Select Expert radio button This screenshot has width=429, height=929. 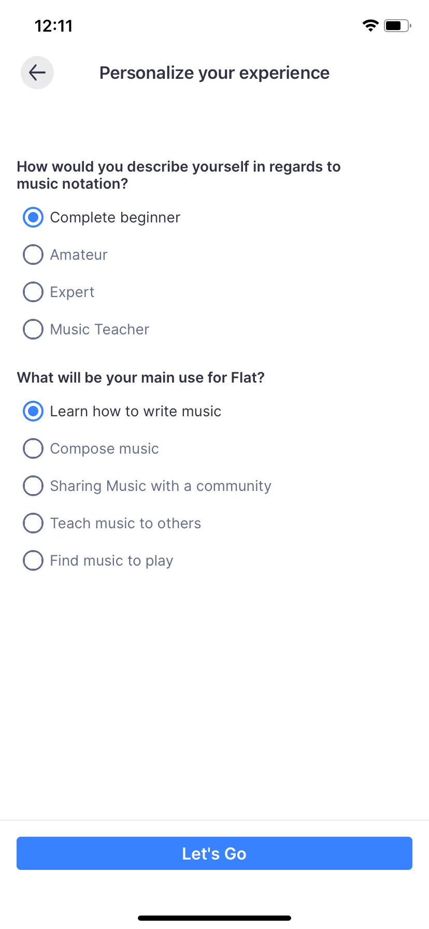pyautogui.click(x=33, y=292)
